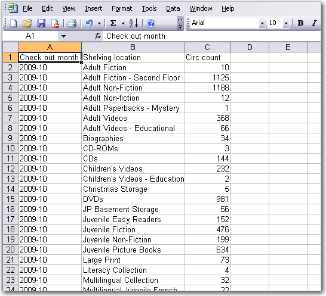This screenshot has width=326, height=296.
Task: Open the View menu
Action: (69, 8)
